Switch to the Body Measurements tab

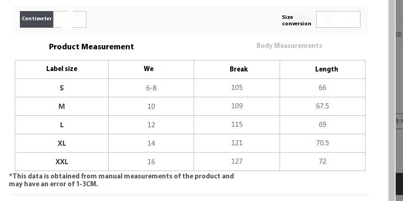click(289, 46)
